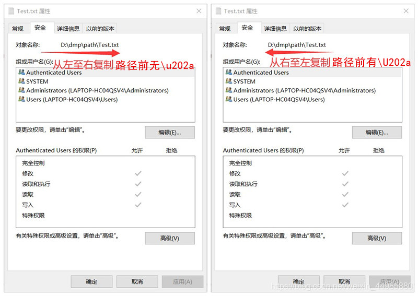Click Users group icon in right dialog
Image resolution: width=418 pixels, height=296 pixels.
[x=229, y=99]
